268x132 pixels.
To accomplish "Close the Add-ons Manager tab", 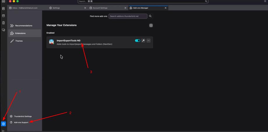I will (165, 8).
